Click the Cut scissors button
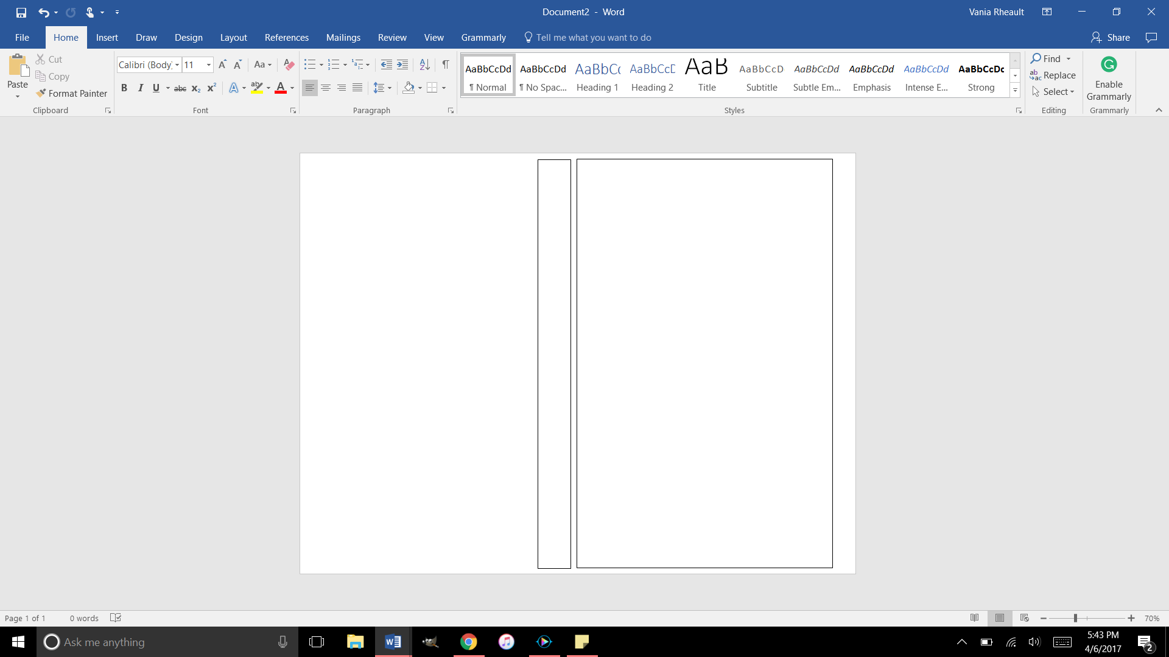The image size is (1169, 657). pyautogui.click(x=49, y=59)
